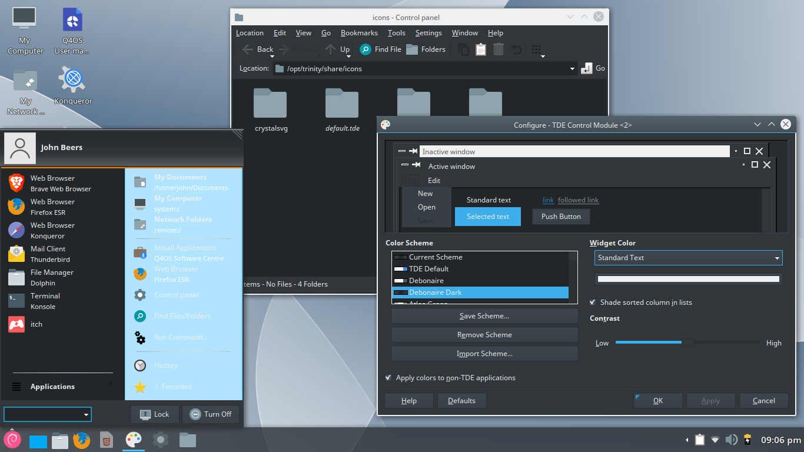The height and width of the screenshot is (452, 804).
Task: Expand the start menu search box dropdown
Action: pos(87,414)
